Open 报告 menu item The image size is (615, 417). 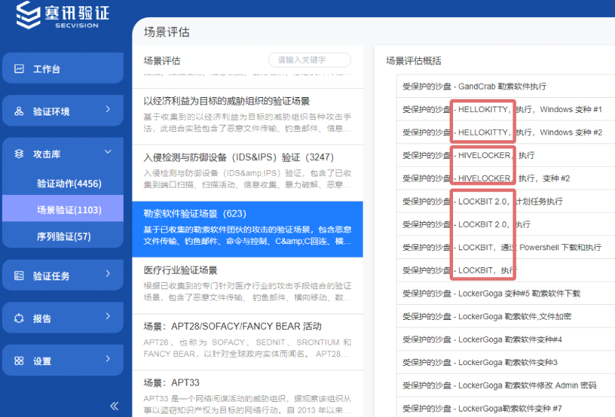63,318
